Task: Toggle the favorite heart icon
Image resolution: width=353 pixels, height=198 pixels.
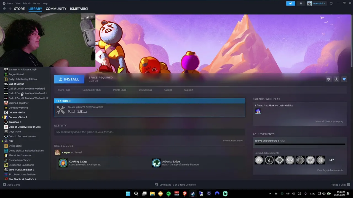Action: 344,79
